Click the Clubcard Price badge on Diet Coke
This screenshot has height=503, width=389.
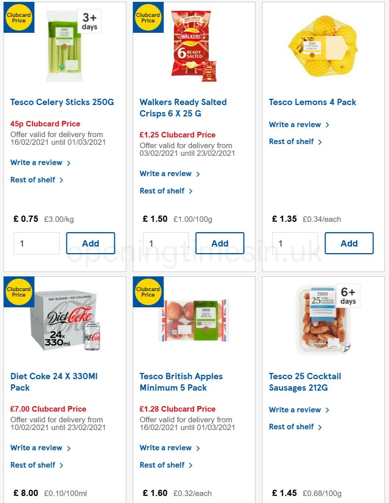pyautogui.click(x=19, y=291)
